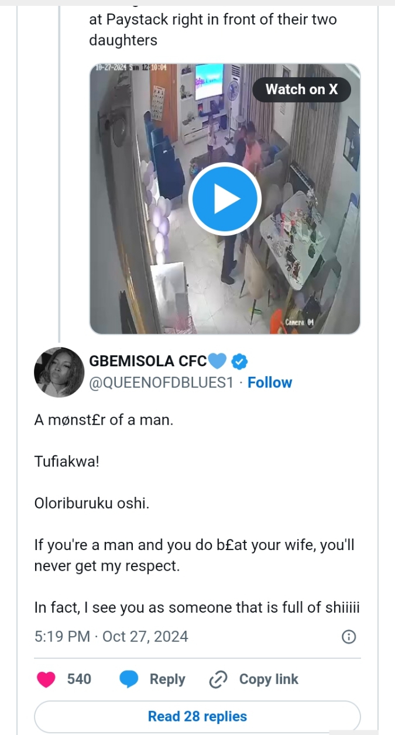Viewport: 395px width, 735px height.
Task: Click the info circle icon
Action: click(348, 637)
